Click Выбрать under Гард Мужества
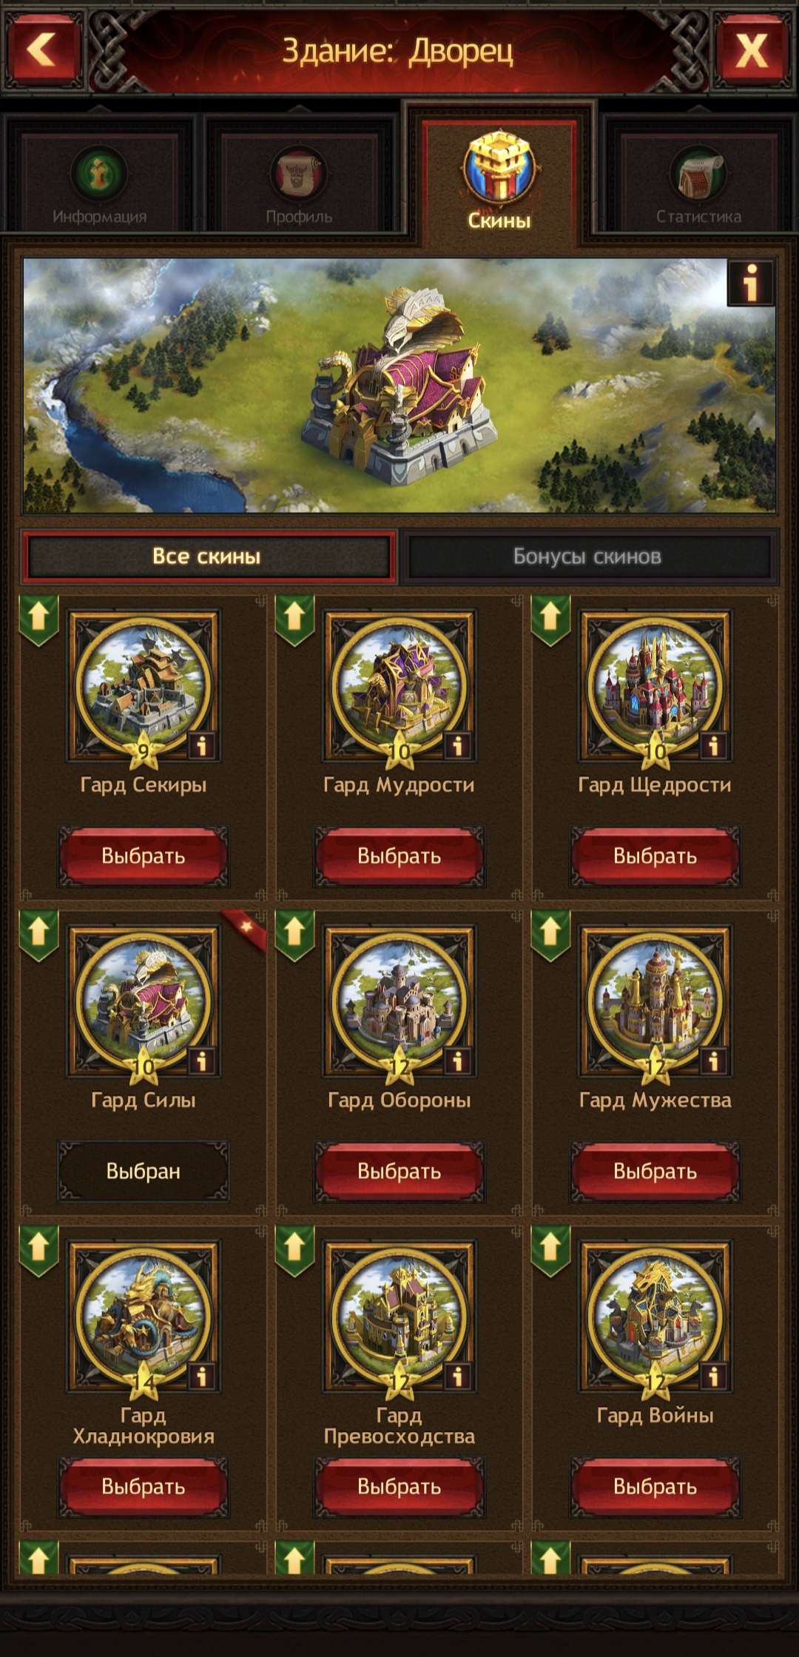 tap(655, 1172)
